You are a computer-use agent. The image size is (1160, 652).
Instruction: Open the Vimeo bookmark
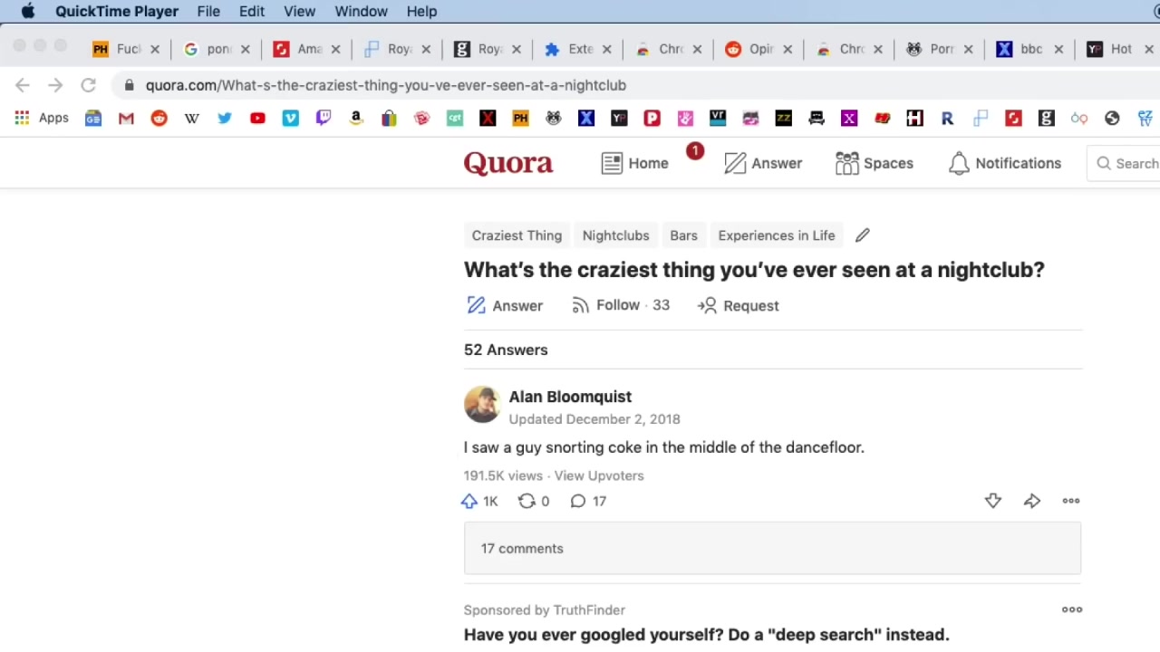coord(290,118)
